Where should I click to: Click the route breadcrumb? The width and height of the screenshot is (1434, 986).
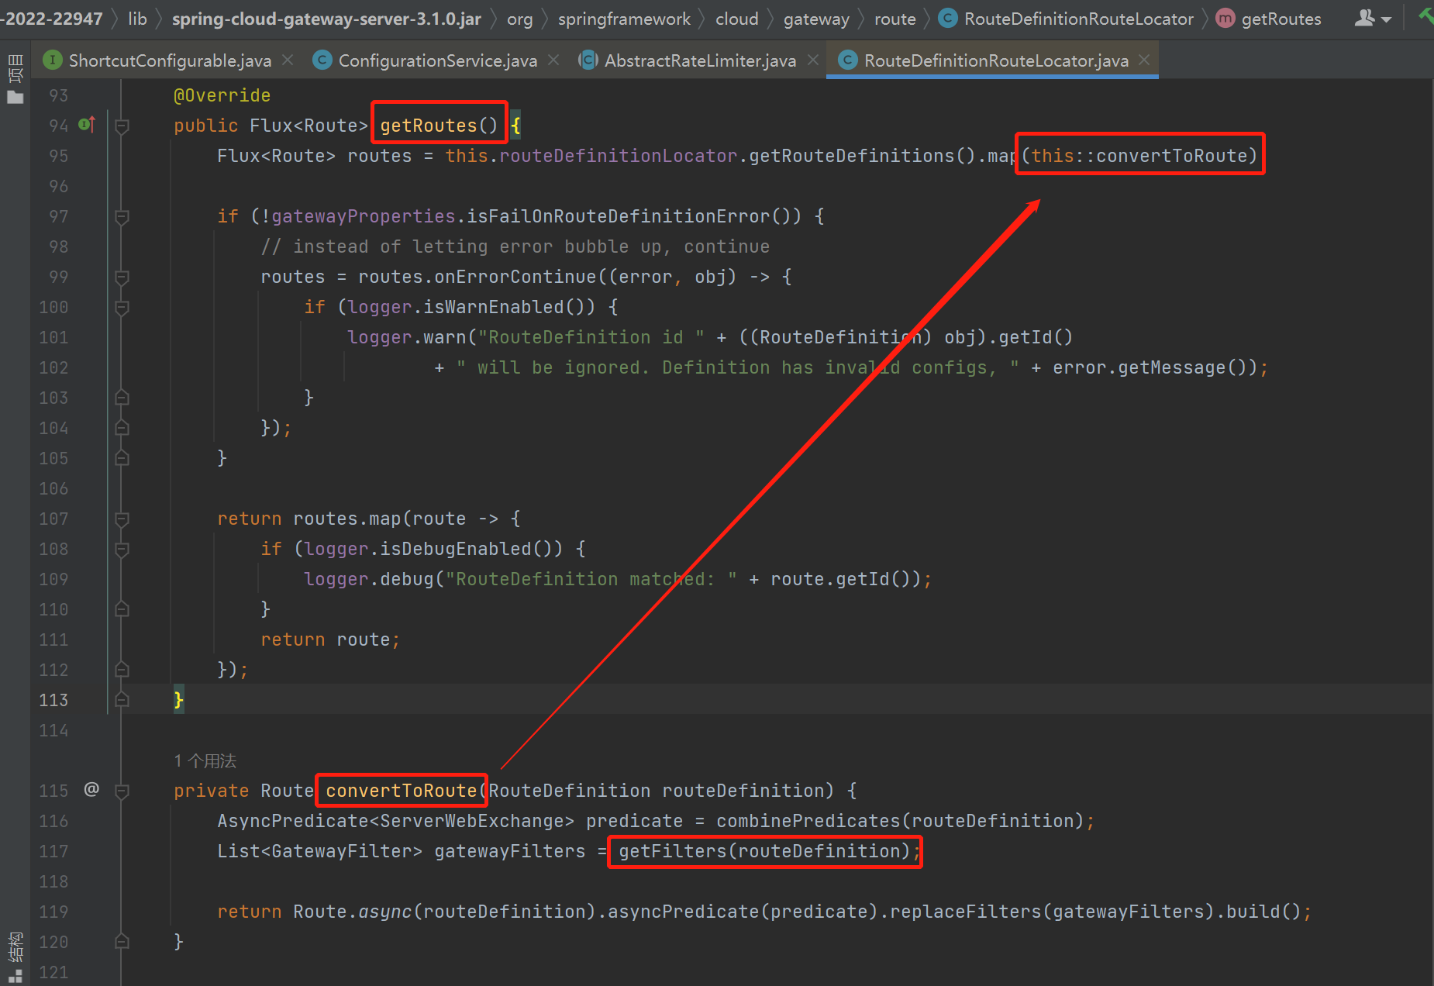click(x=895, y=19)
